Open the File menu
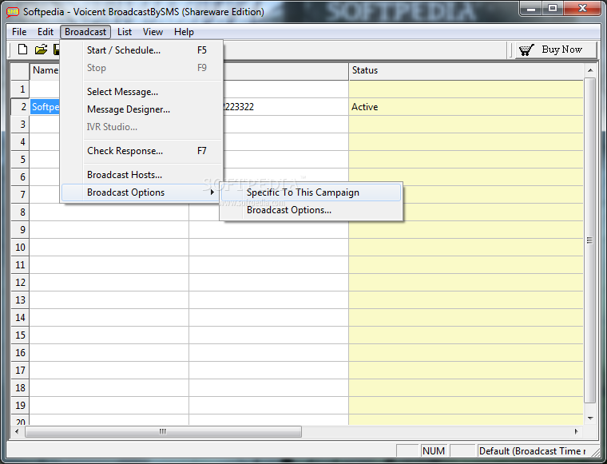Image resolution: width=607 pixels, height=464 pixels. pos(19,32)
